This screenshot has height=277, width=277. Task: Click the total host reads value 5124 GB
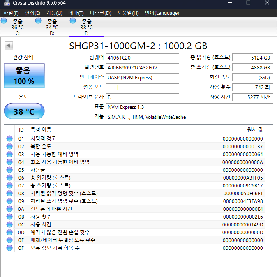[x=253, y=58]
